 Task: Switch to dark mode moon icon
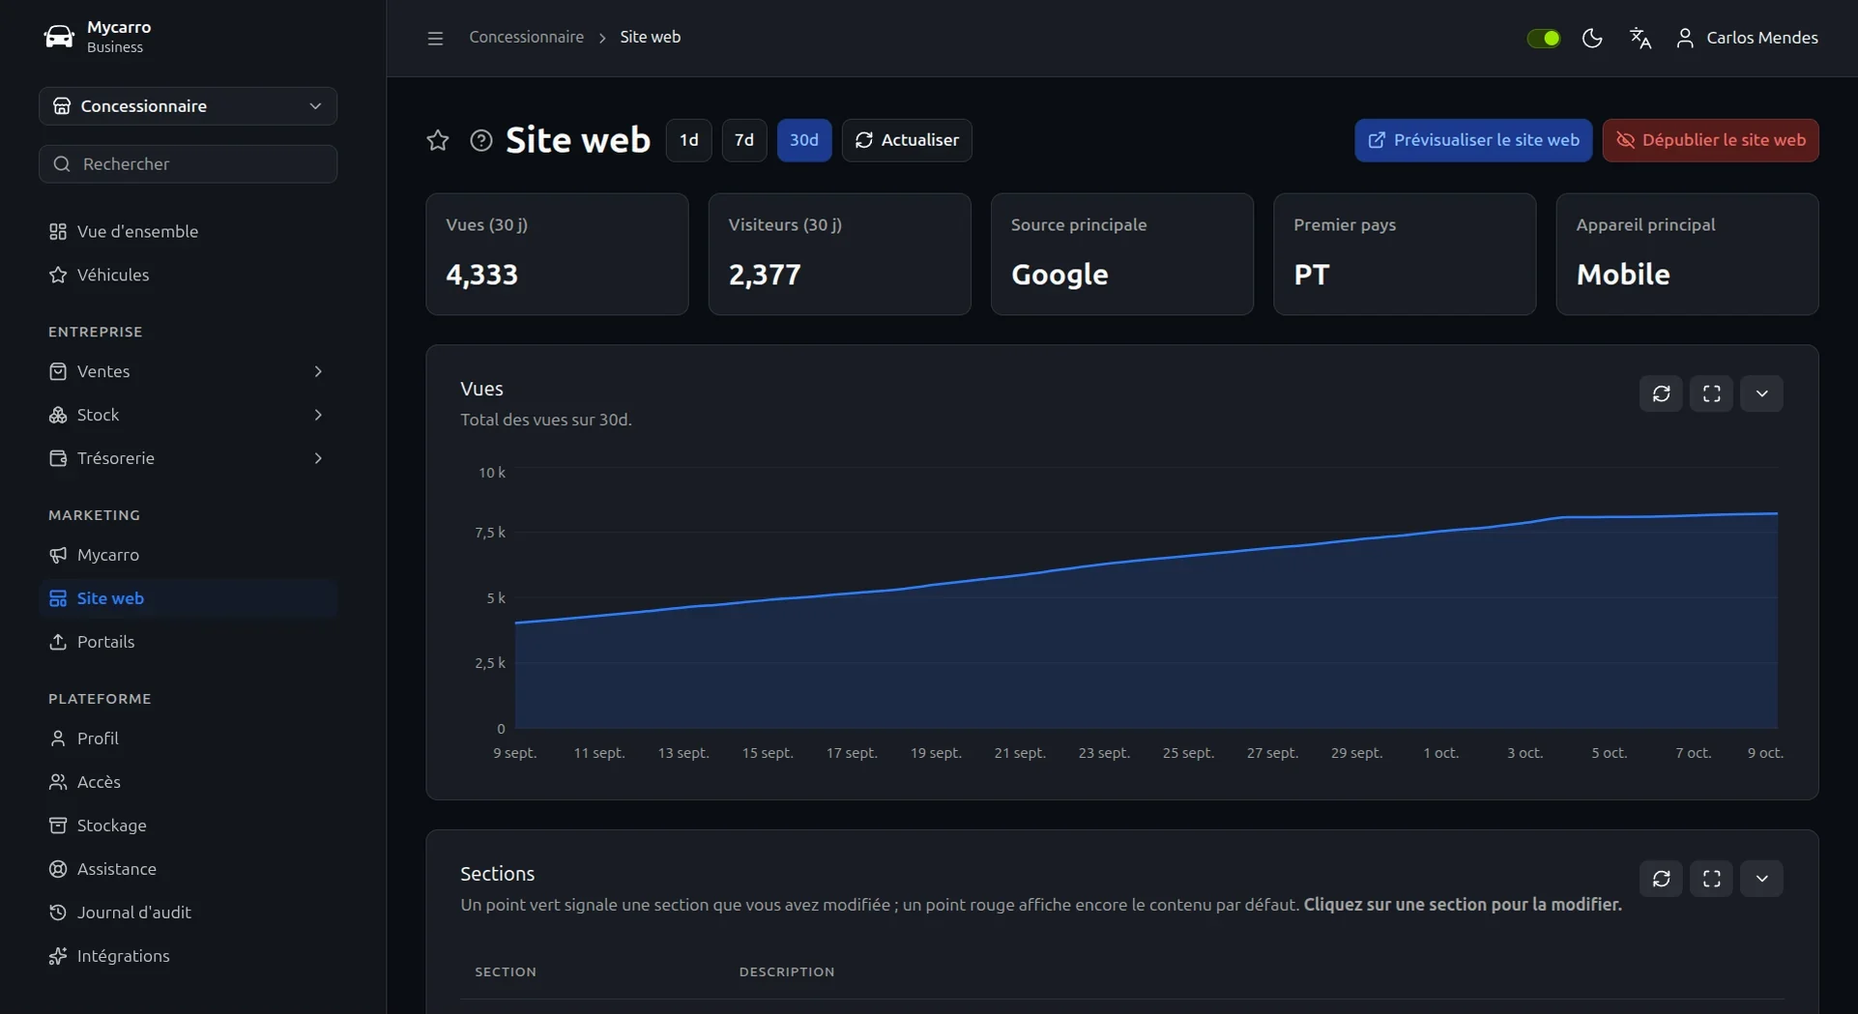click(1592, 38)
